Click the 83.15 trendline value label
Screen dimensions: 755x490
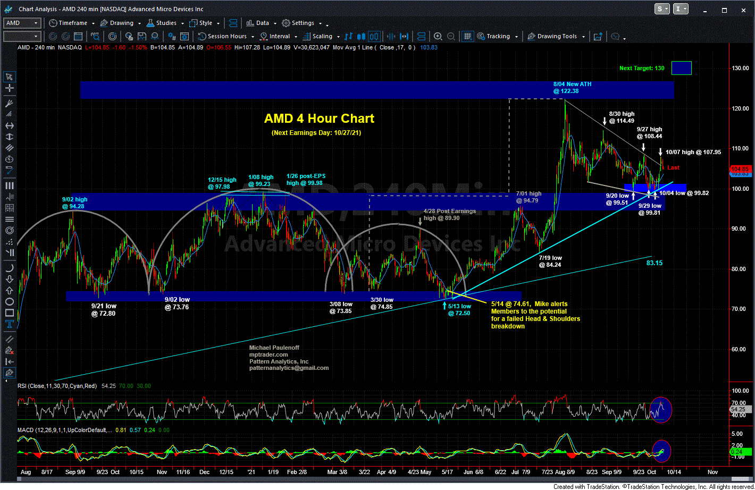[x=655, y=263]
